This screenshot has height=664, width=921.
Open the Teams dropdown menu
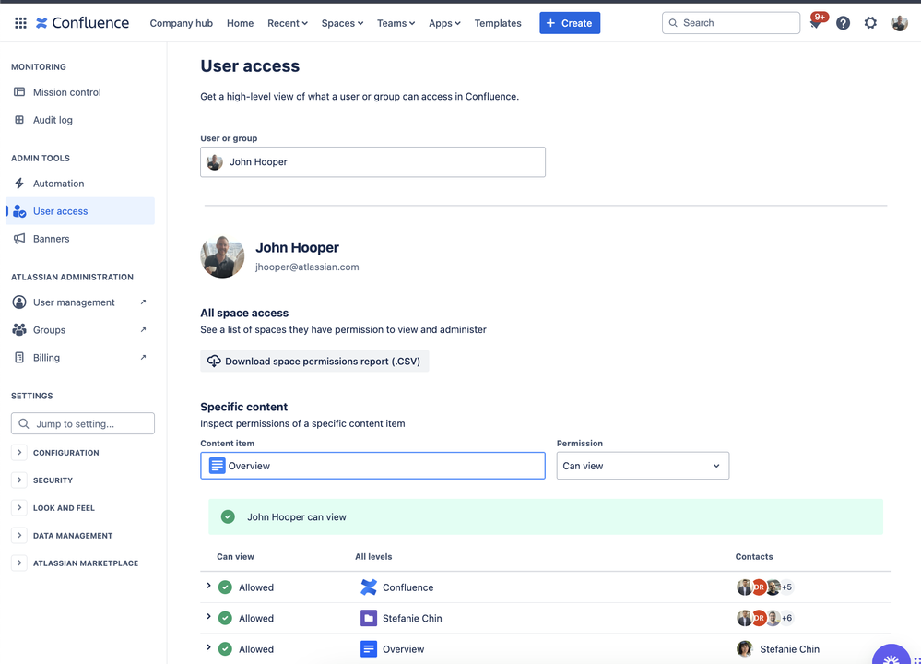click(396, 23)
